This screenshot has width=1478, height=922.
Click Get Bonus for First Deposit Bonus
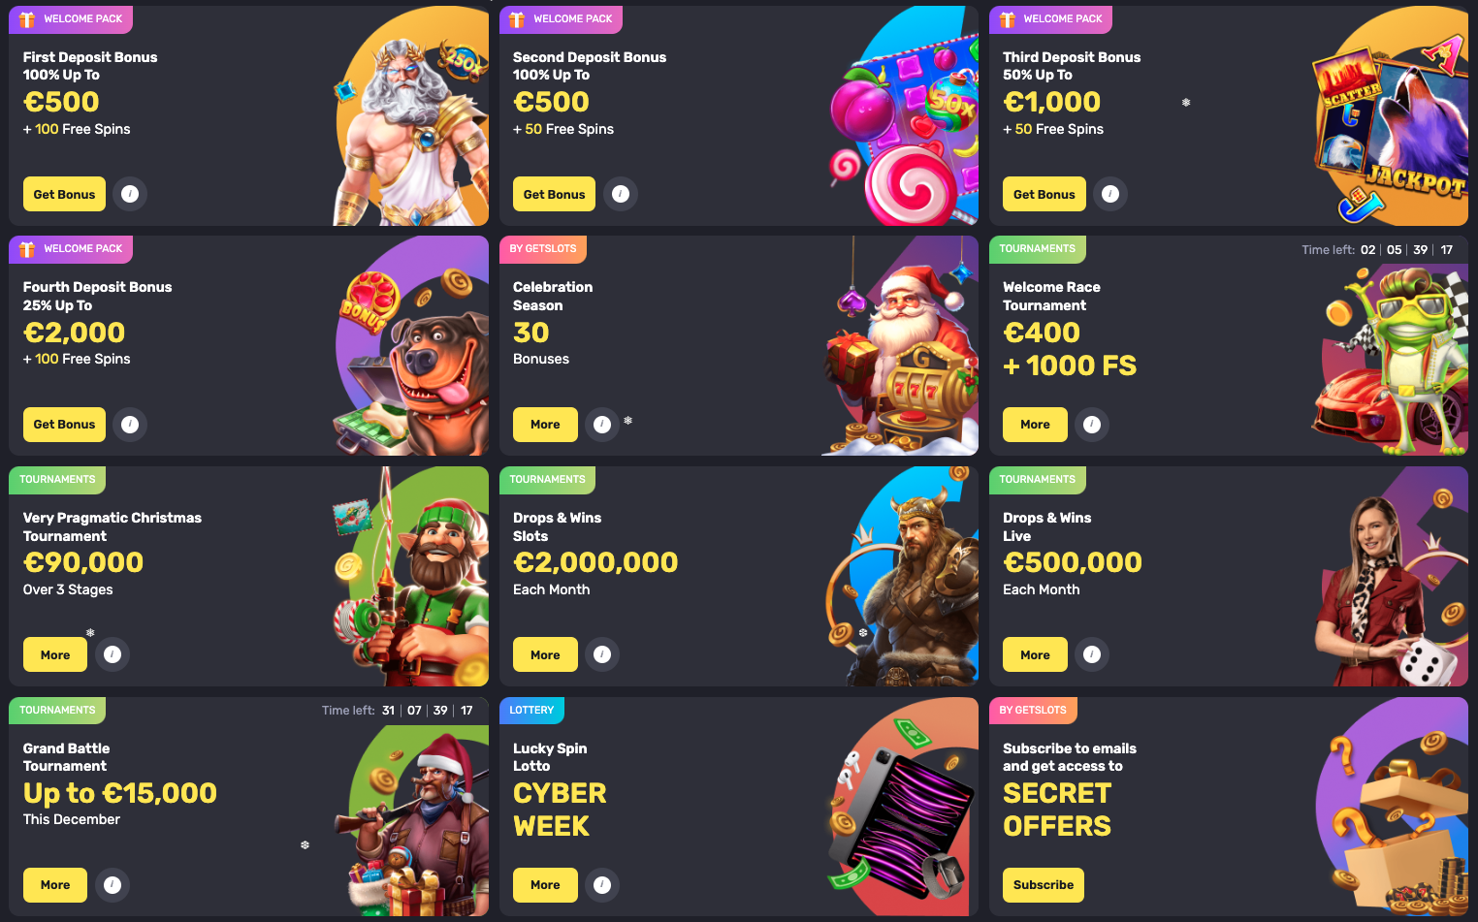coord(64,194)
